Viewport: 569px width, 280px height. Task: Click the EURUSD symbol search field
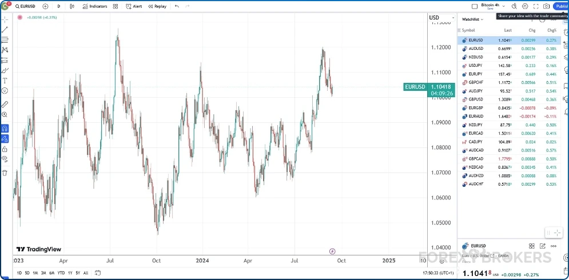point(26,6)
